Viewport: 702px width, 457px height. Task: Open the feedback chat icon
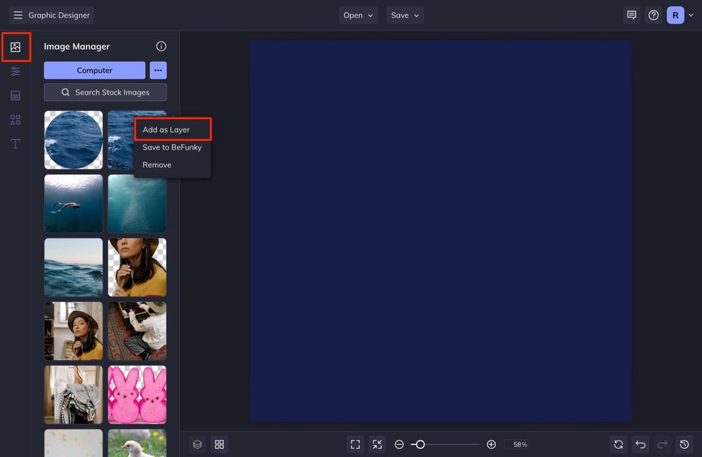point(631,15)
